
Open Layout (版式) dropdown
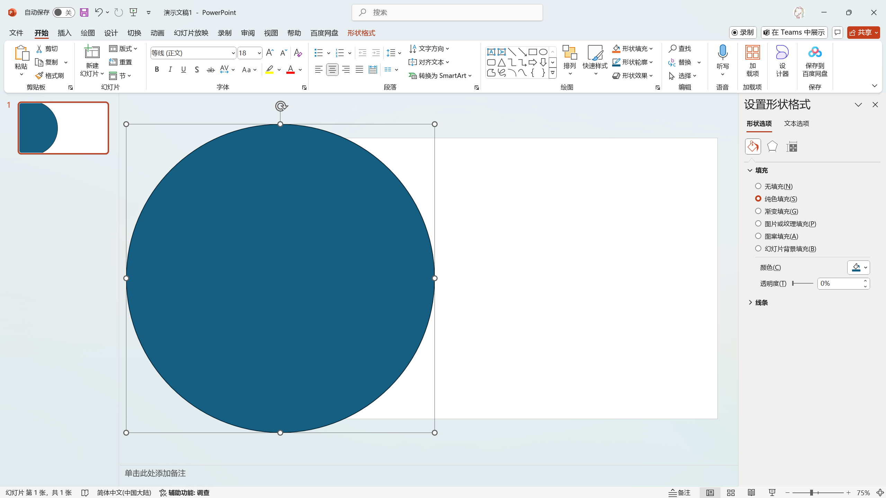point(123,48)
